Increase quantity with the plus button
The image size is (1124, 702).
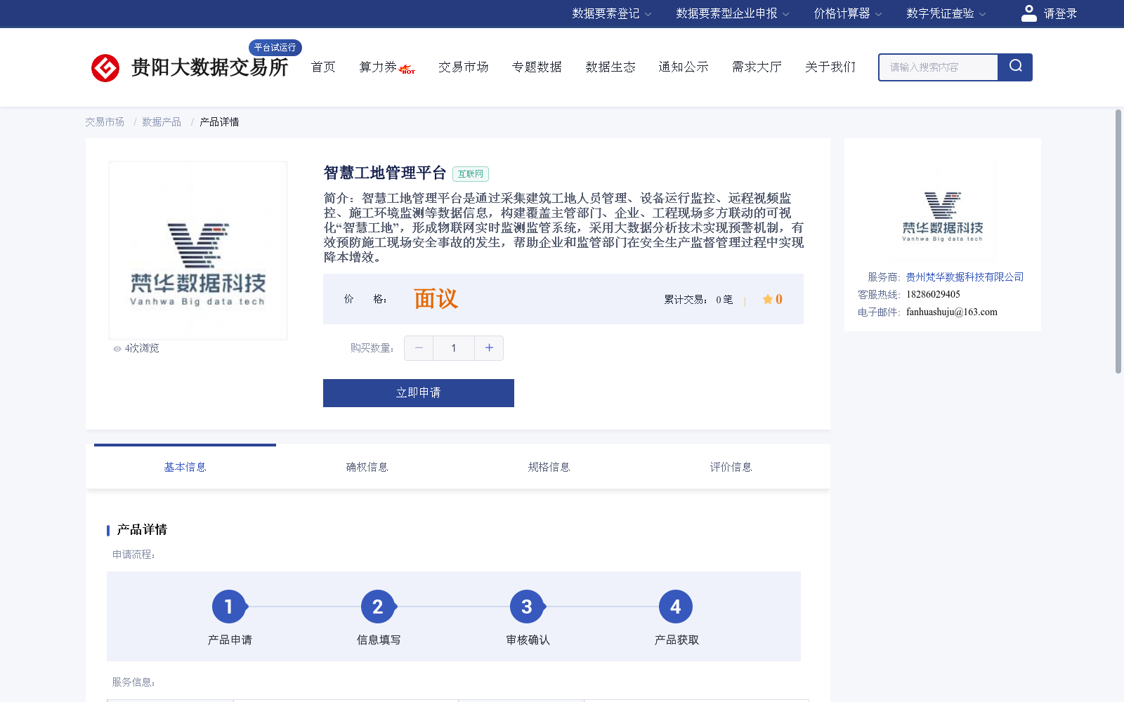[489, 348]
